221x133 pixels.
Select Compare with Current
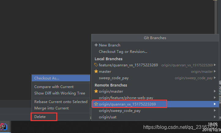coord(61,87)
